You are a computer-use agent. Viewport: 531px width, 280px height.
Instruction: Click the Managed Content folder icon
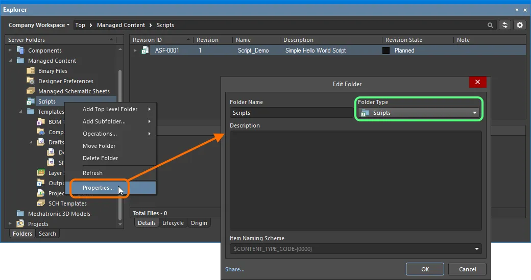point(20,61)
